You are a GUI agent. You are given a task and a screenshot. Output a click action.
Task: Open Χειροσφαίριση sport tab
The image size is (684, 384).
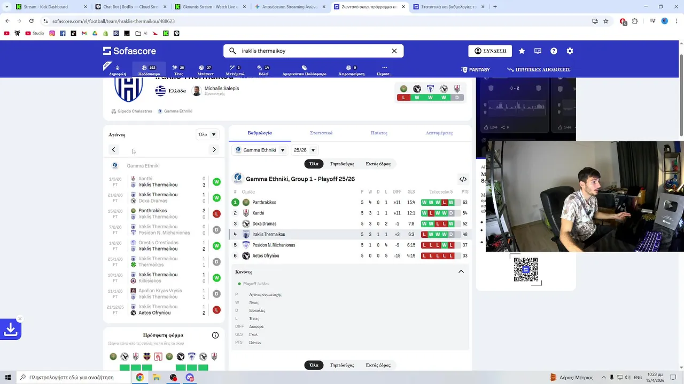(x=351, y=70)
